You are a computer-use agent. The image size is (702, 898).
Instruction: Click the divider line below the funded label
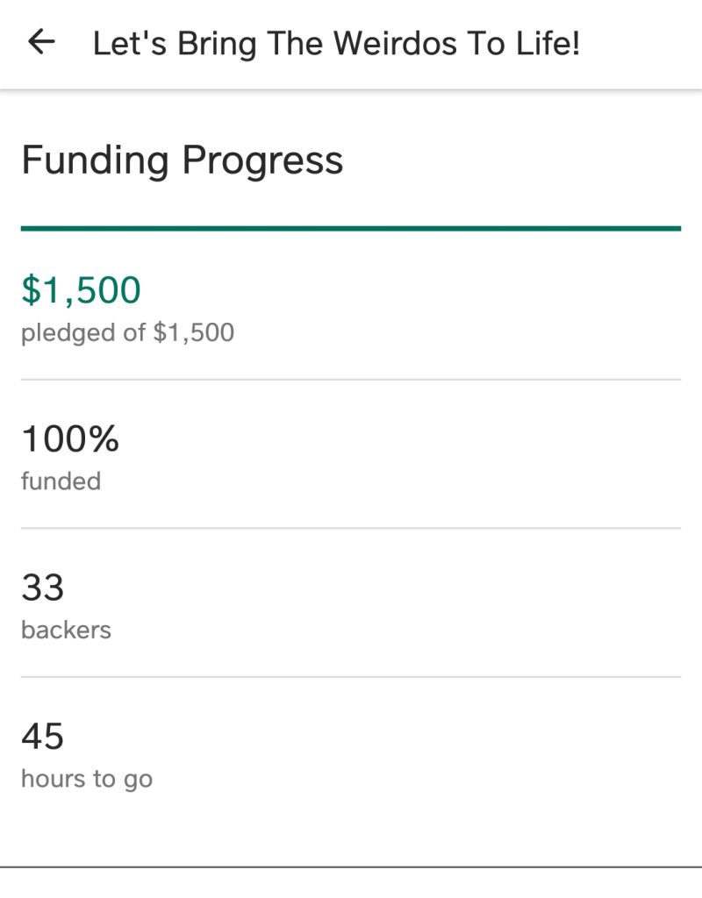pyautogui.click(x=351, y=528)
